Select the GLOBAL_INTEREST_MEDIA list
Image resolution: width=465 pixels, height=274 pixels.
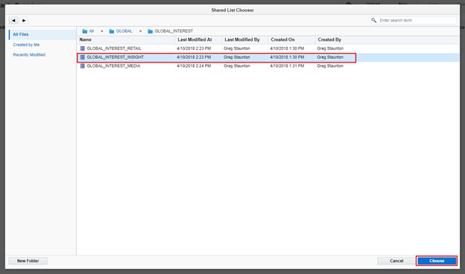(x=113, y=66)
